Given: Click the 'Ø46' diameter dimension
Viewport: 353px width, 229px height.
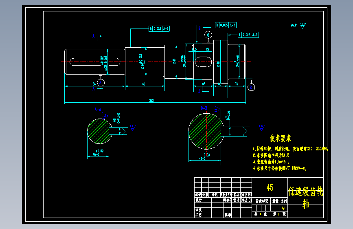Looking at the screenshot, I should (x=174, y=61).
